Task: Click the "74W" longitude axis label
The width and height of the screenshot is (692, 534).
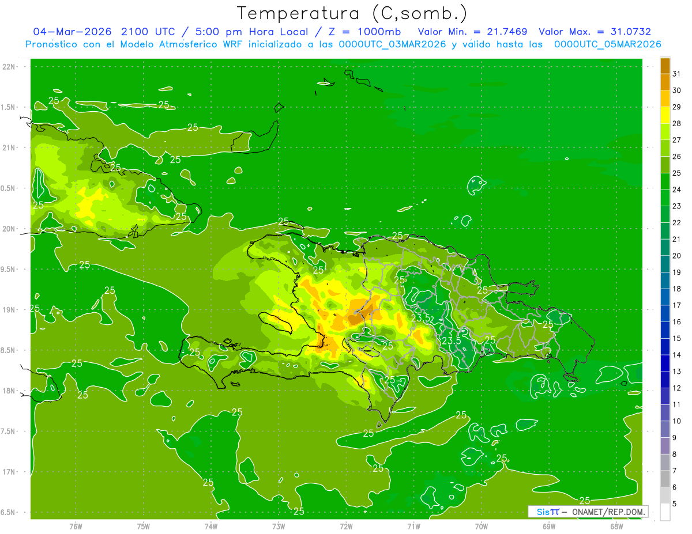Action: (x=211, y=527)
